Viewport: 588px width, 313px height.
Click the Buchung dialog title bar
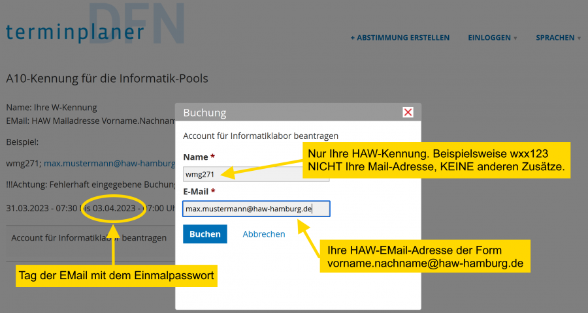pyautogui.click(x=287, y=112)
